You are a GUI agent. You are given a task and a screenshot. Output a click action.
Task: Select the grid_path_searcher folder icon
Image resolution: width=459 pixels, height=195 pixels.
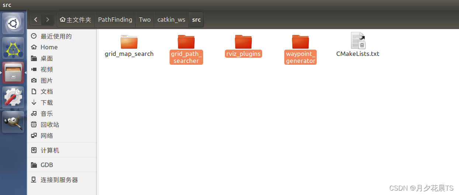pos(186,41)
